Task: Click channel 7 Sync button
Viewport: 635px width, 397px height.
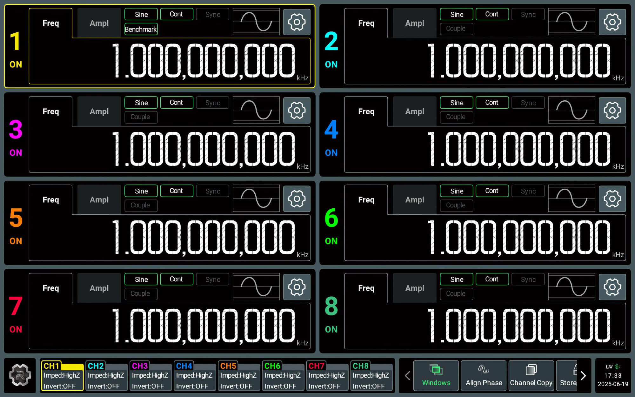Action: coord(212,279)
